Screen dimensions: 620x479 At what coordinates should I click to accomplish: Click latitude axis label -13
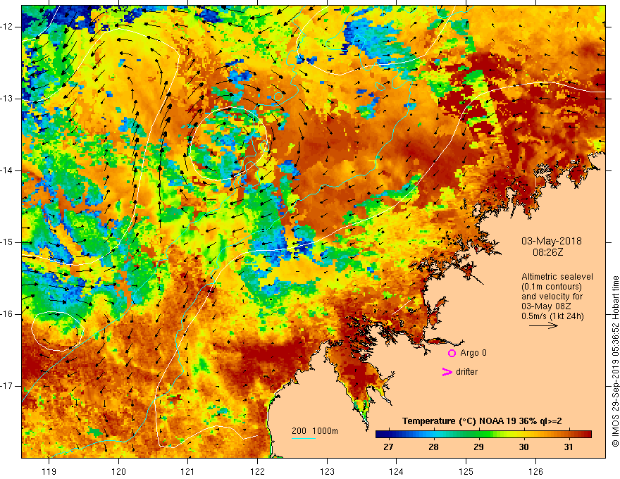click(7, 99)
